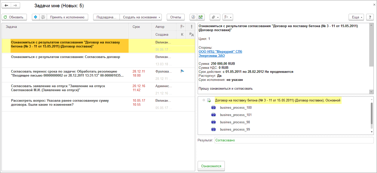Open the 'Еще' menu
The height and width of the screenshot is (173, 377).
[357, 17]
